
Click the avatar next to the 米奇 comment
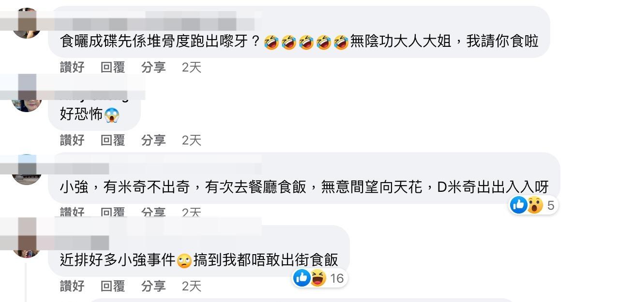26,170
